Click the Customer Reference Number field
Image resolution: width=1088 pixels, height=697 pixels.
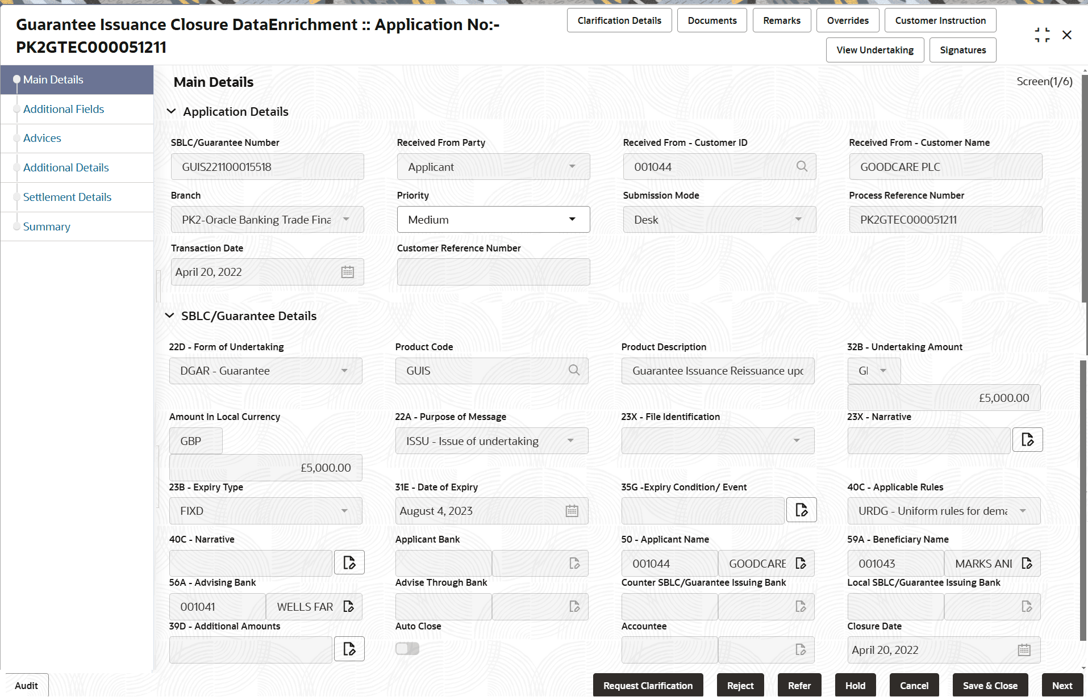pyautogui.click(x=493, y=272)
